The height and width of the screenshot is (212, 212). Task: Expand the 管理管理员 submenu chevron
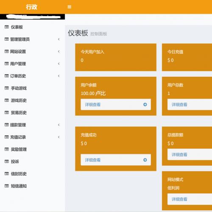pos(59,39)
